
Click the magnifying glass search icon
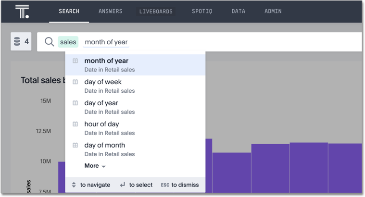(x=49, y=42)
